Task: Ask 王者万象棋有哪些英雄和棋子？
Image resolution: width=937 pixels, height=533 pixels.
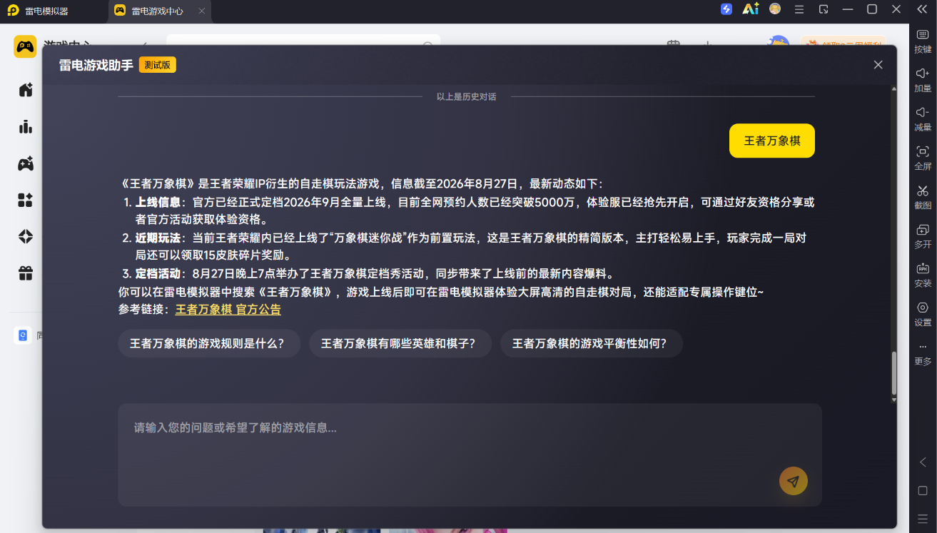Action: pos(400,343)
